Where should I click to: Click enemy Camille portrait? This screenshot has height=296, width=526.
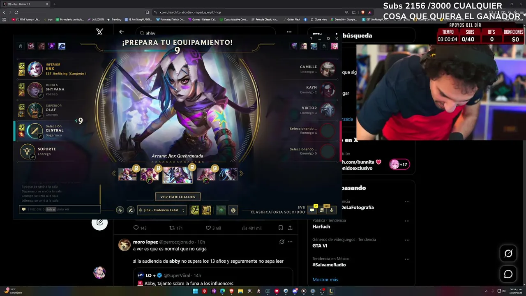pyautogui.click(x=328, y=69)
